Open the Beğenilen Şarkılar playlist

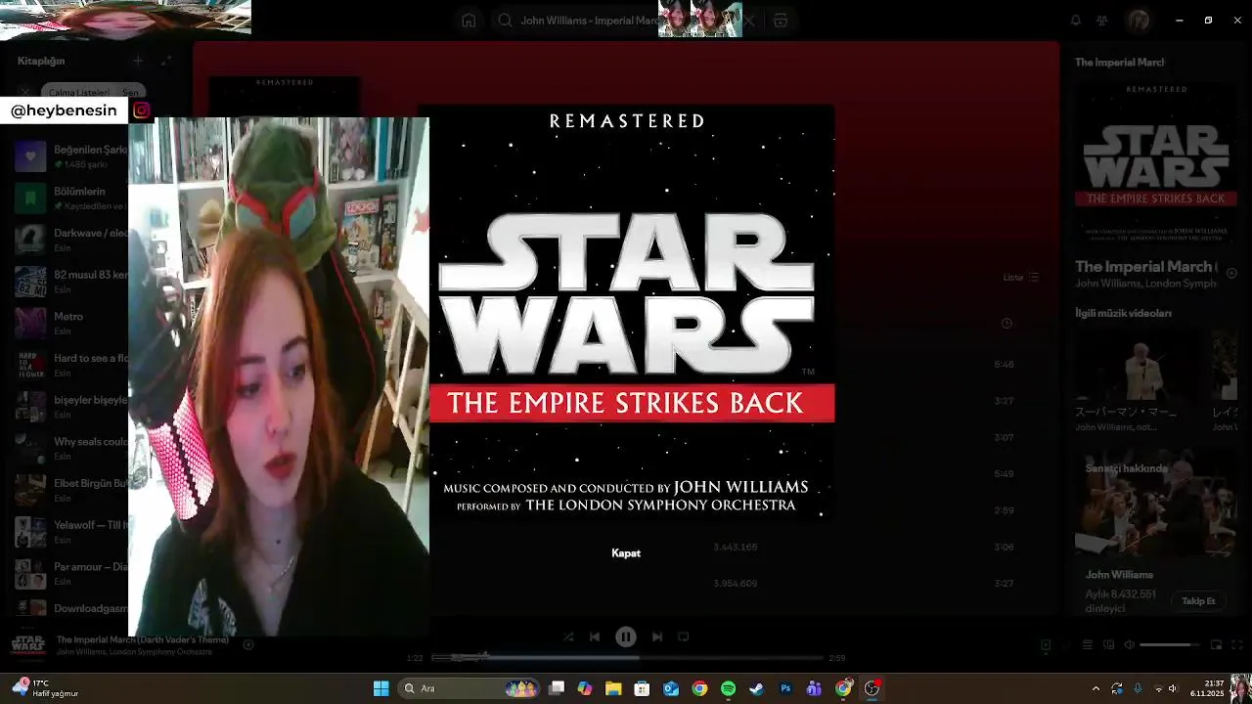(x=70, y=156)
